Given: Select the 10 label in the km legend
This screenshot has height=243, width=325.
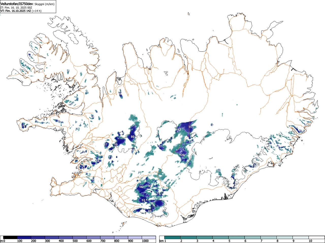Looking at the screenshot, I should point(310,241).
